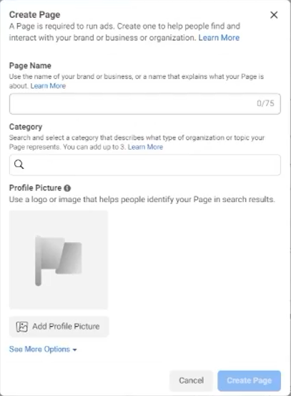Click the Category label

click(26, 127)
